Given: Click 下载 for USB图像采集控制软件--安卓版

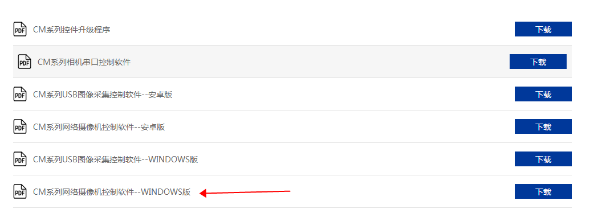Looking at the screenshot, I should pyautogui.click(x=543, y=94).
